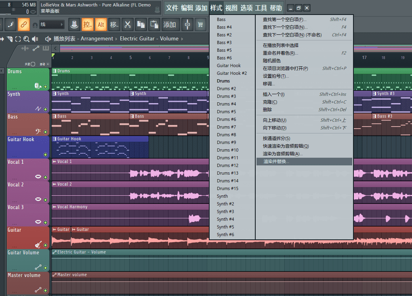Mute the Drums track via green LED
Image resolution: width=412 pixels, height=296 pixels.
[x=45, y=87]
